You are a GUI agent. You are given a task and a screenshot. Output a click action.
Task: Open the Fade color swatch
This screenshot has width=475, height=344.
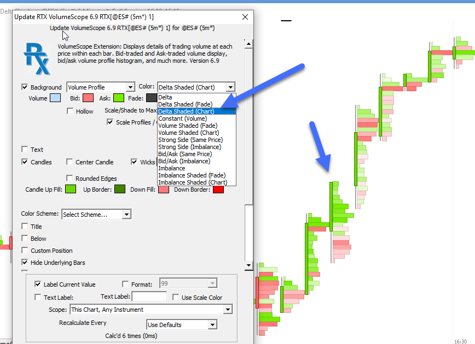(151, 98)
